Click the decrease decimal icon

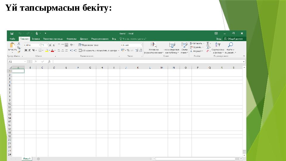point(141,50)
